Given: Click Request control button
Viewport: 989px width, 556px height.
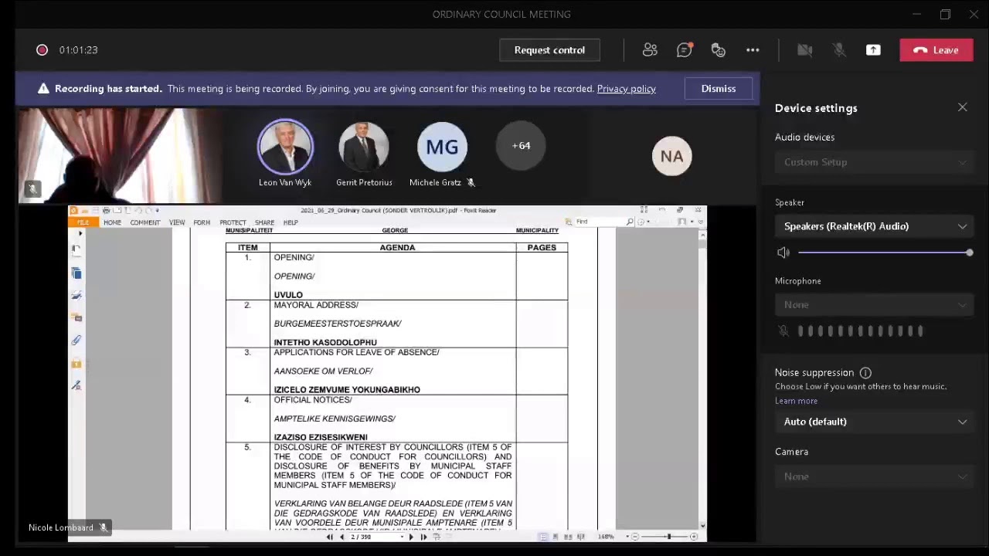Looking at the screenshot, I should pyautogui.click(x=549, y=50).
